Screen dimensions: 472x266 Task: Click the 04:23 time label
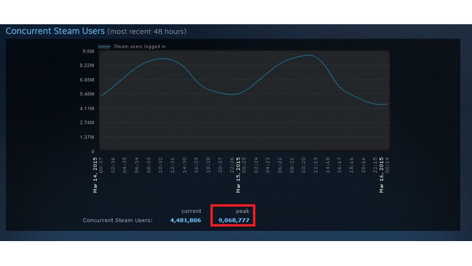(268, 165)
